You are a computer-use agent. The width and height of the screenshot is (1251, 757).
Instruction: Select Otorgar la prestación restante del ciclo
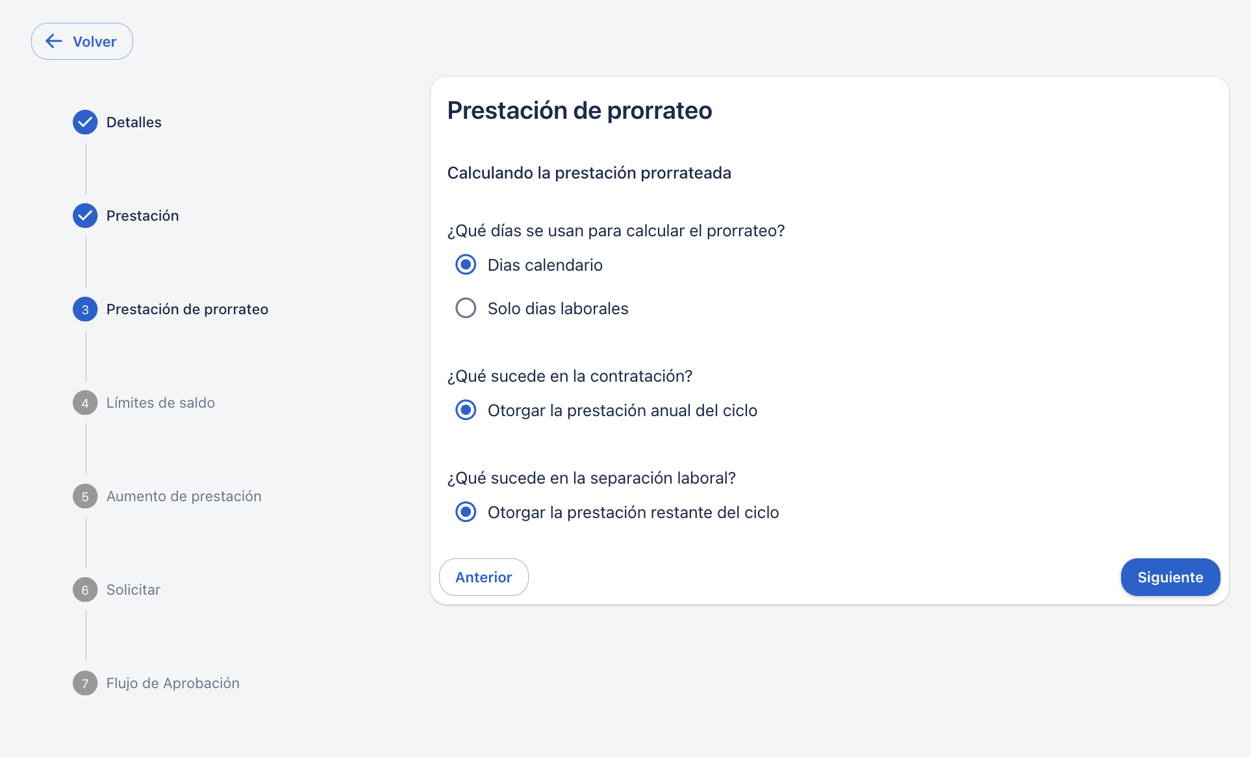pos(466,512)
